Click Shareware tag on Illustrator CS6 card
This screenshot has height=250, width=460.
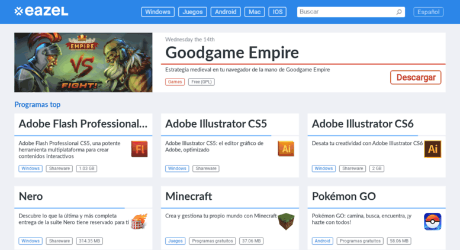pyautogui.click(x=353, y=168)
